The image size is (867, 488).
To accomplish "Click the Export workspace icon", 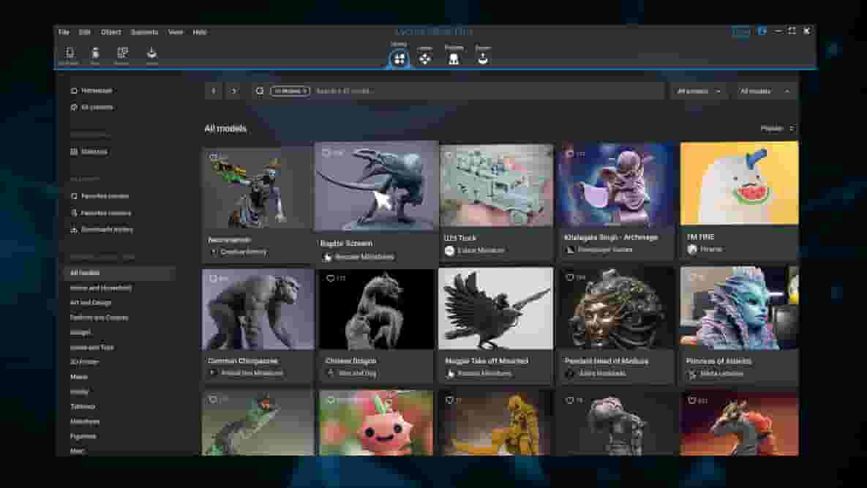I will 483,58.
